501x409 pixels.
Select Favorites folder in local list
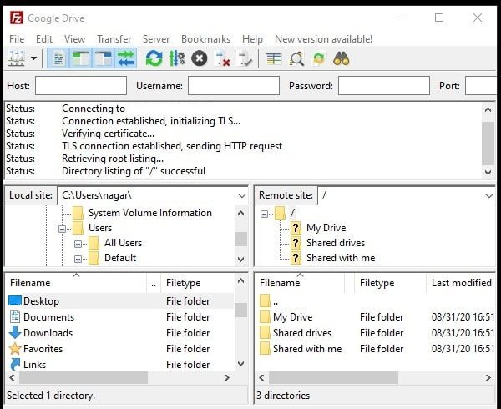tap(120, 349)
